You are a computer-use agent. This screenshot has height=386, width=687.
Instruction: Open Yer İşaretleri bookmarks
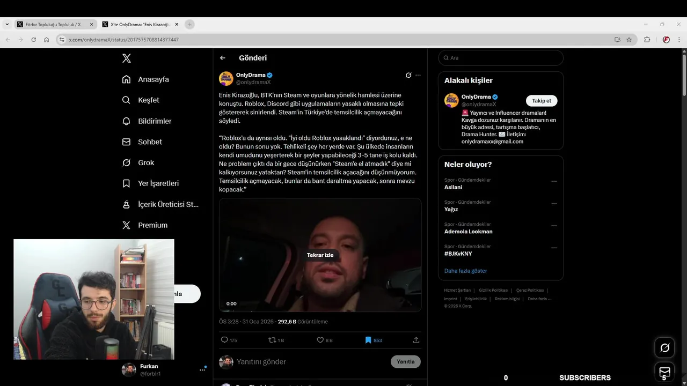[151, 183]
